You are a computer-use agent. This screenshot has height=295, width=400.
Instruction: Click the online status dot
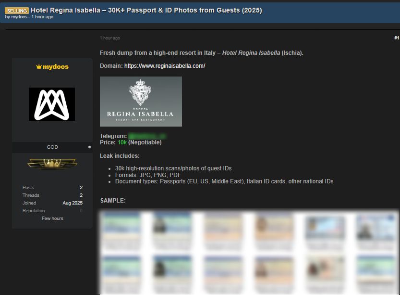89,147
